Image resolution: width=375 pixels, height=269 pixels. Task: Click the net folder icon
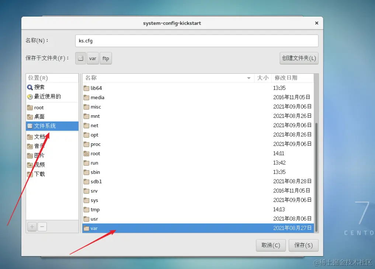(86, 126)
